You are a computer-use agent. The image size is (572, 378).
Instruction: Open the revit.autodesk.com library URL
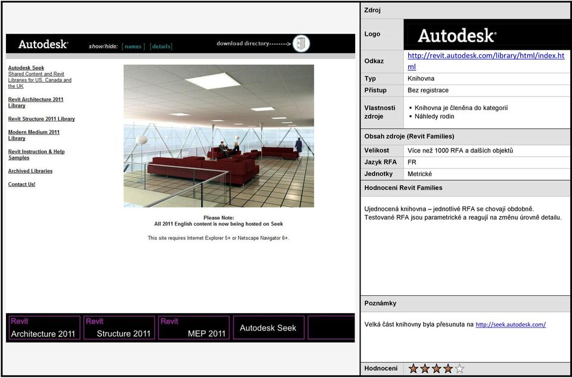tap(486, 61)
